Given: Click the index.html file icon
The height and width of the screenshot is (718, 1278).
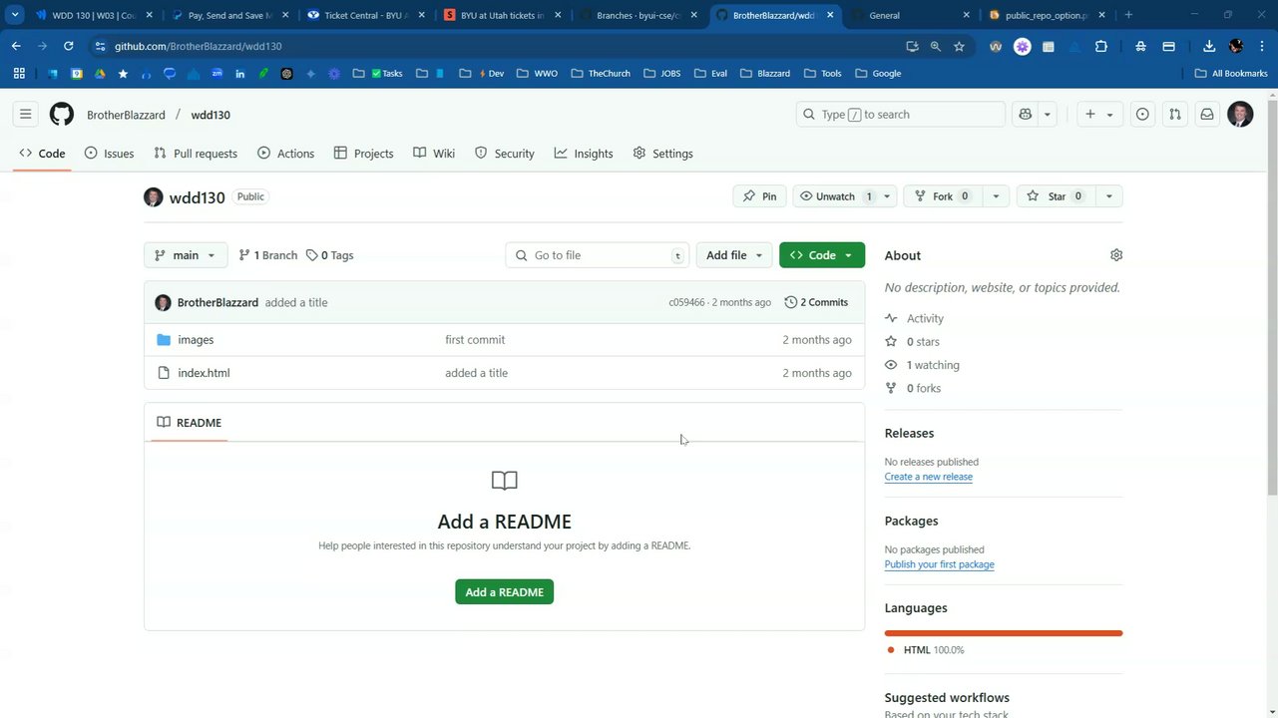Looking at the screenshot, I should pyautogui.click(x=164, y=373).
